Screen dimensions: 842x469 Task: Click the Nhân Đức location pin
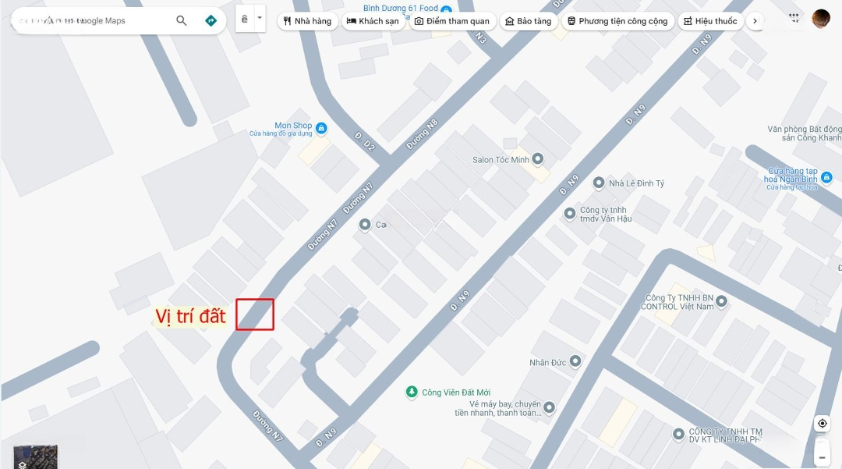coord(575,361)
